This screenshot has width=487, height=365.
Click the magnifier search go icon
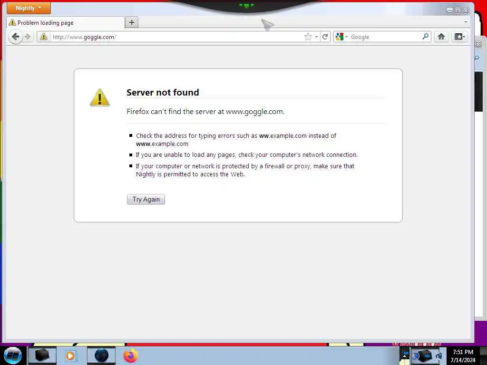(x=426, y=37)
